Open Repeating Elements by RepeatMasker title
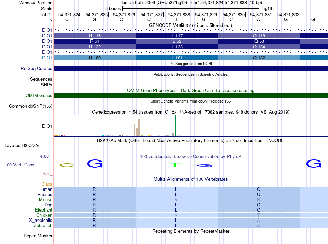328x244 pixels. pyautogui.click(x=191, y=231)
